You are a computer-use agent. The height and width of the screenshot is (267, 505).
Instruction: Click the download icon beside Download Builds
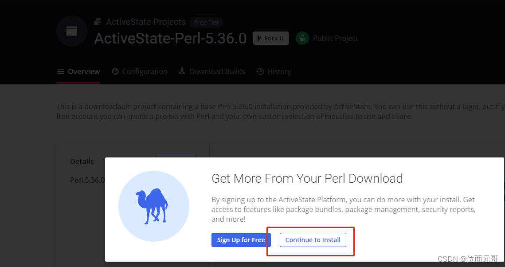(181, 71)
